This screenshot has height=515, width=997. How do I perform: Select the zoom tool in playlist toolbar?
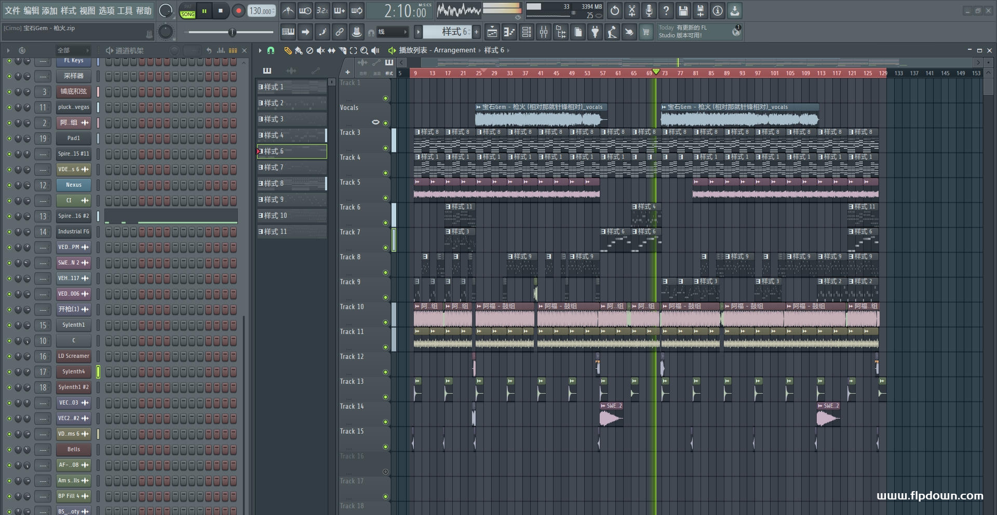pyautogui.click(x=364, y=50)
